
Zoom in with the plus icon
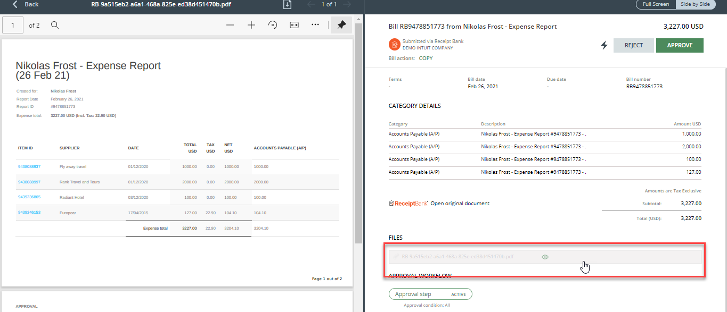pyautogui.click(x=251, y=25)
